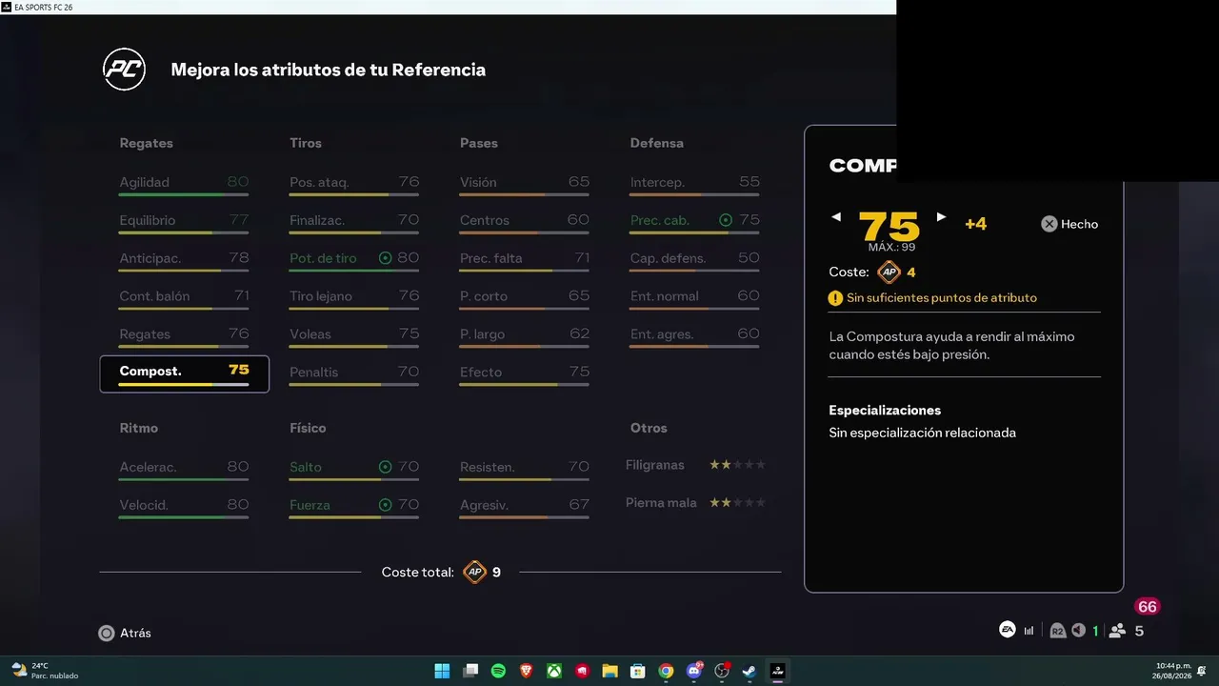
Task: Click the EA logo in the status bar
Action: coord(1007,630)
